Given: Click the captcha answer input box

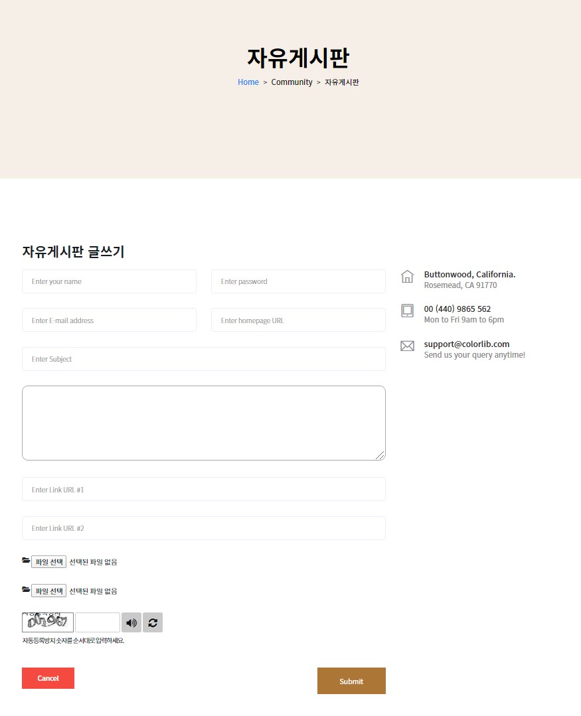Looking at the screenshot, I should (98, 622).
